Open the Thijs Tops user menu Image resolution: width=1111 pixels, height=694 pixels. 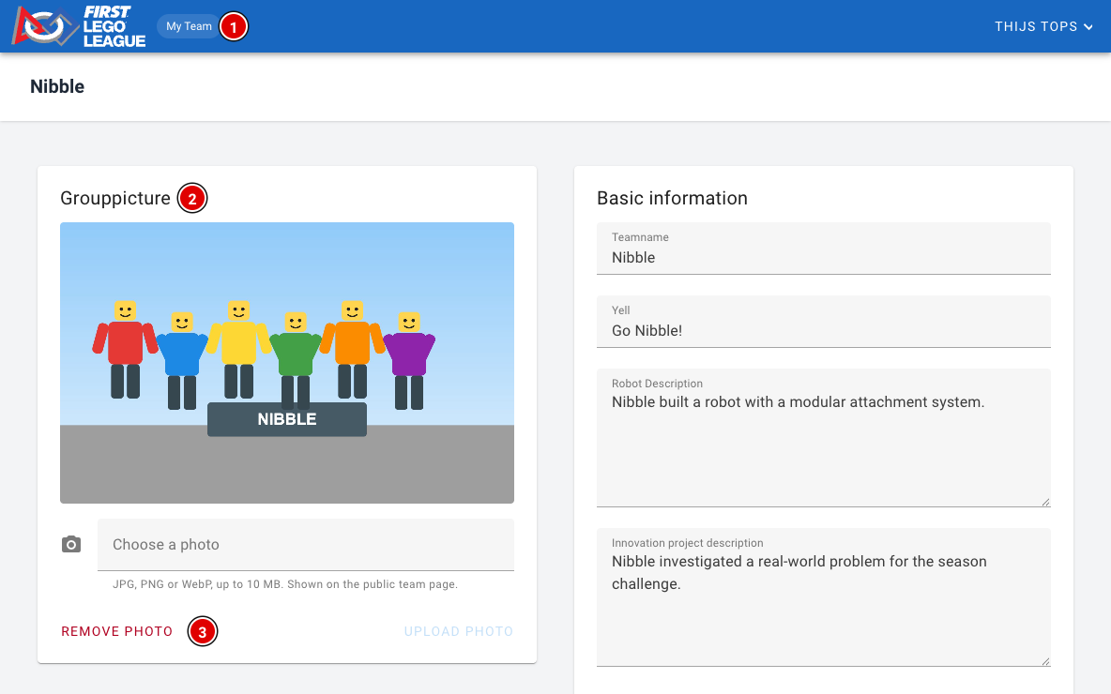point(1043,26)
